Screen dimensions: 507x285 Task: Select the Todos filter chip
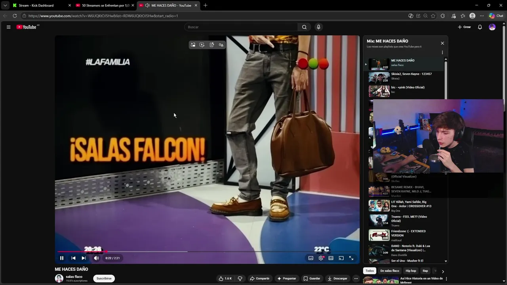[x=370, y=271]
